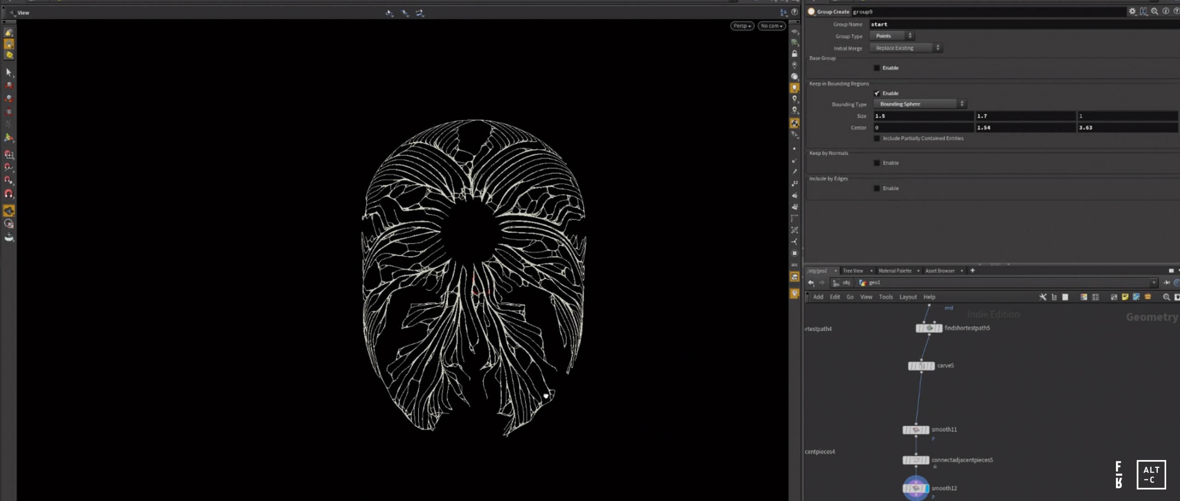Enable the Include by Edges checkbox

pos(877,188)
